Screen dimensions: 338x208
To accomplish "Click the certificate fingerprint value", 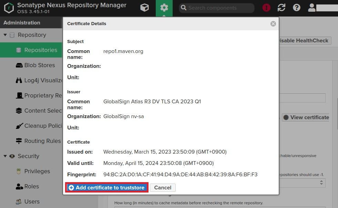I will pos(181,174).
